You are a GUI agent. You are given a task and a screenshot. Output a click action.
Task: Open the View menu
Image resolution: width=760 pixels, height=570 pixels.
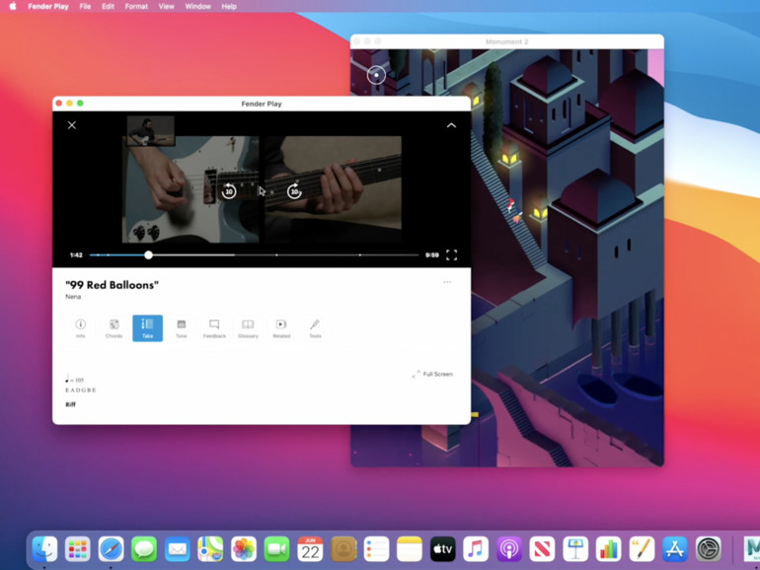tap(166, 6)
